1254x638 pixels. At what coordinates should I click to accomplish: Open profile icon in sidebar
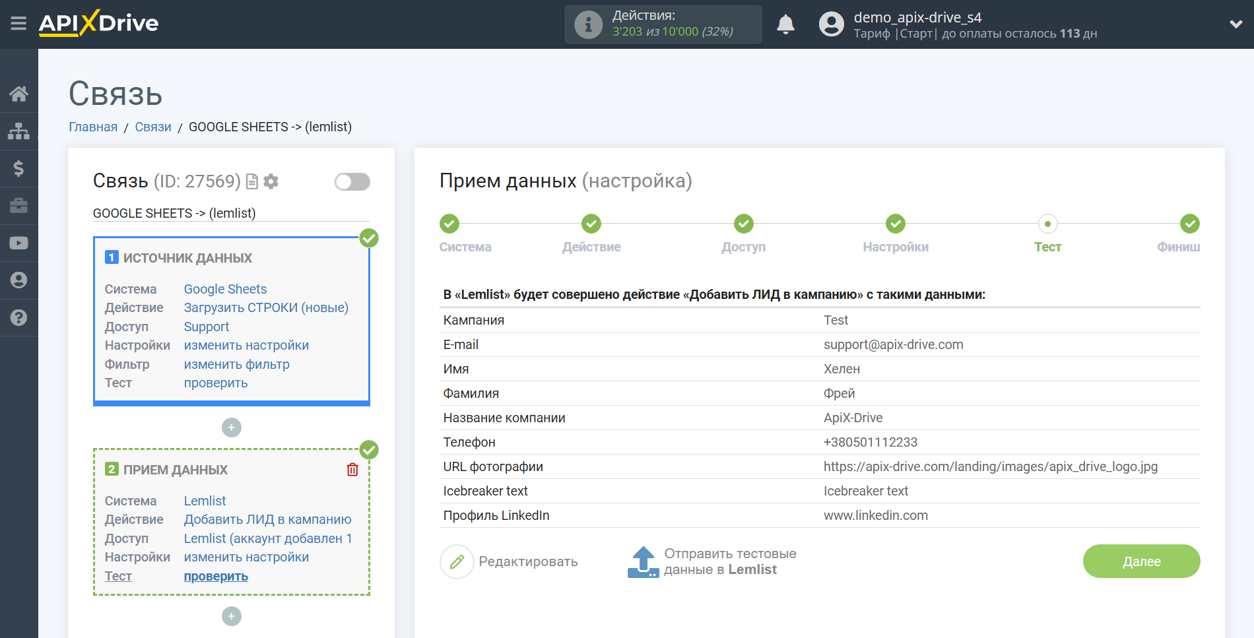[x=18, y=280]
